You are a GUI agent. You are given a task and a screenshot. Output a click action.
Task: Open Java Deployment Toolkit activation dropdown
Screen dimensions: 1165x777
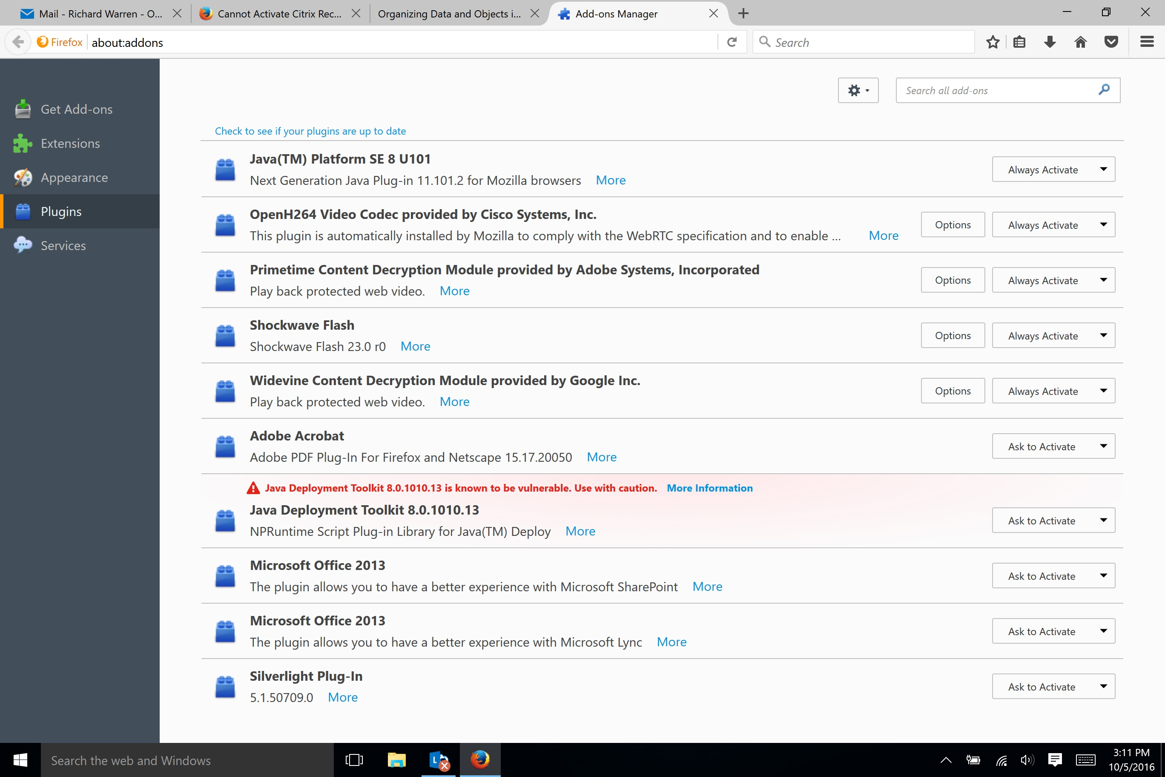1053,520
